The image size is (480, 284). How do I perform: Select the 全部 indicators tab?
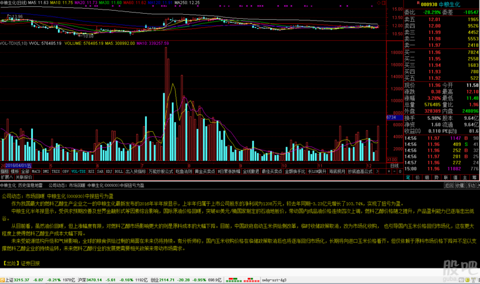(x=25, y=172)
